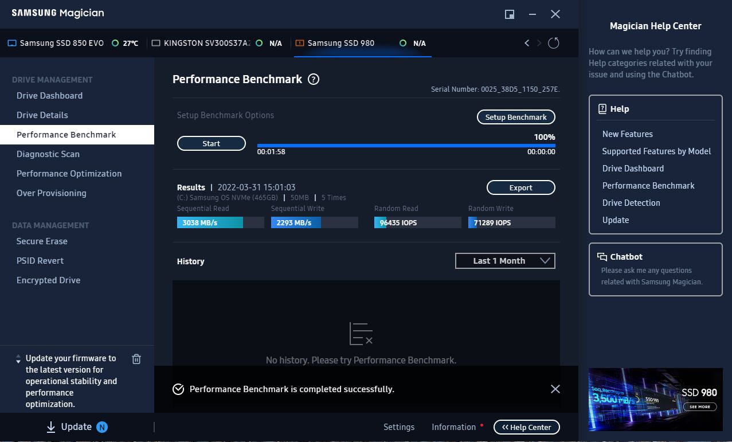
Task: Click the mini-mode window icon in title bar
Action: [509, 14]
